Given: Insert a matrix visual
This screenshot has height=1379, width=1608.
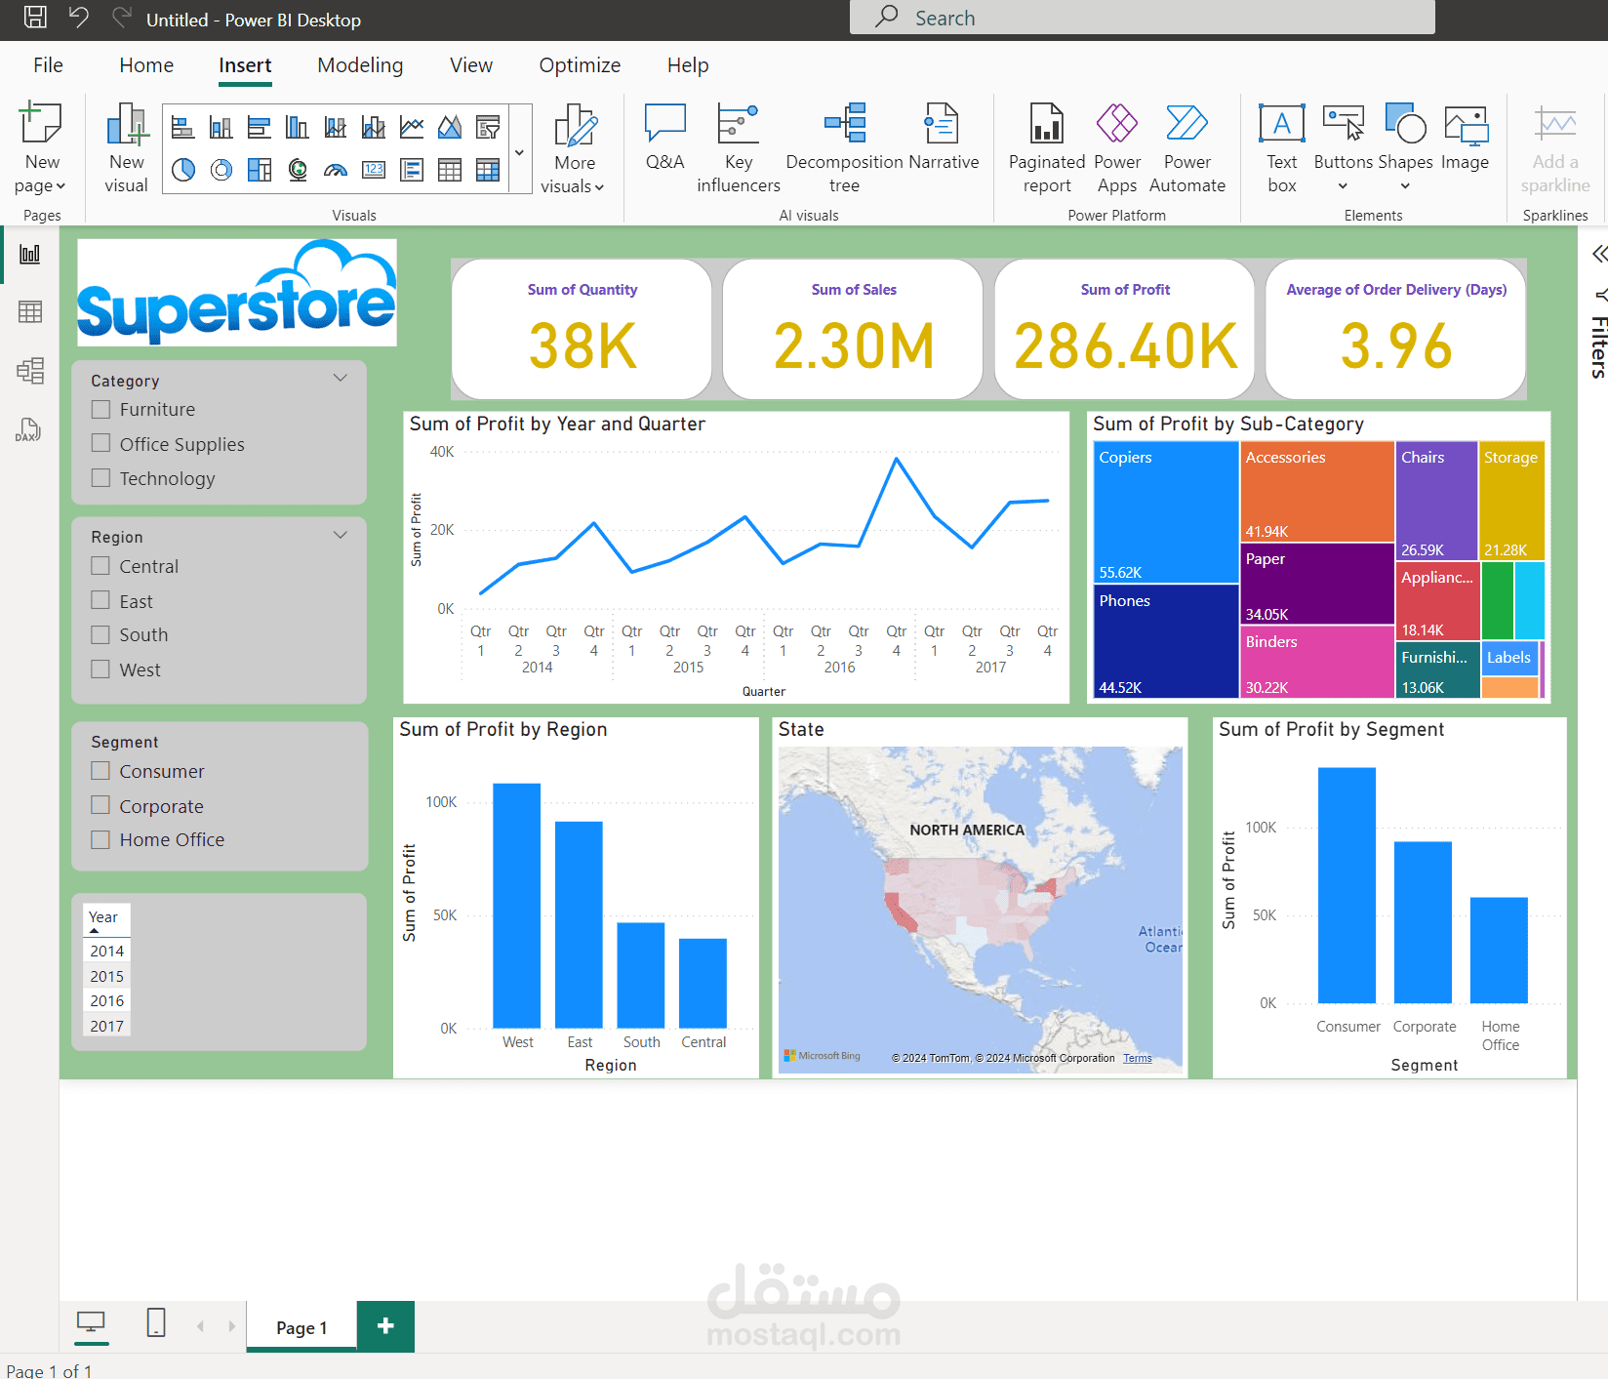Looking at the screenshot, I should click(488, 170).
